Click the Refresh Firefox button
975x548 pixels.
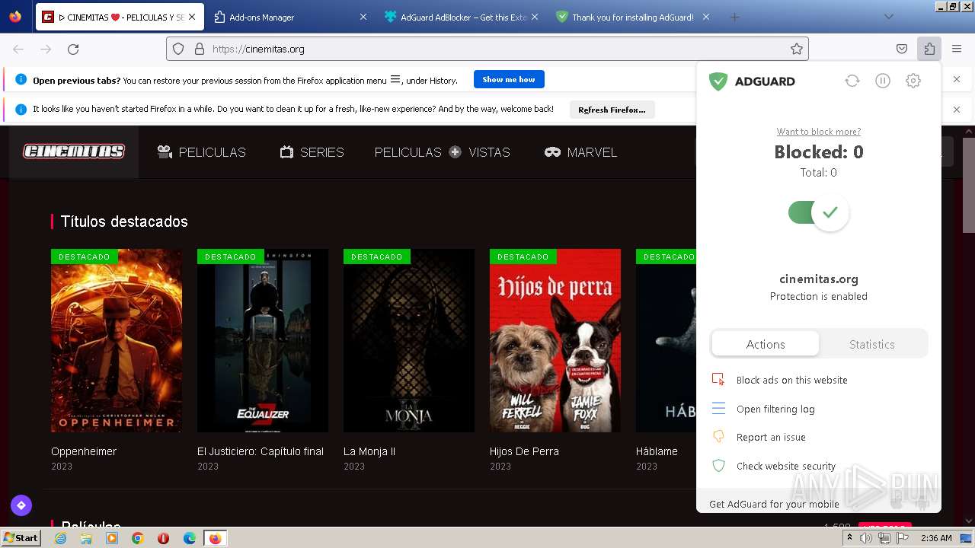point(612,110)
